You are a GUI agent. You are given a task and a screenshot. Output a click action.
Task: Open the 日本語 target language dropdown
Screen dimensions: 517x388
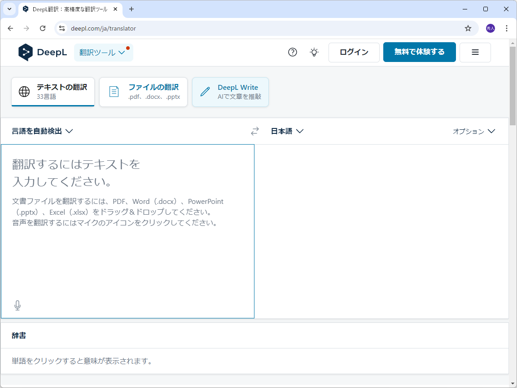[287, 131]
